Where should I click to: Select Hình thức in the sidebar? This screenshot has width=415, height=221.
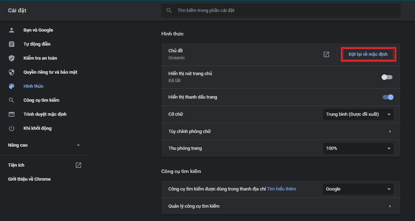point(33,86)
